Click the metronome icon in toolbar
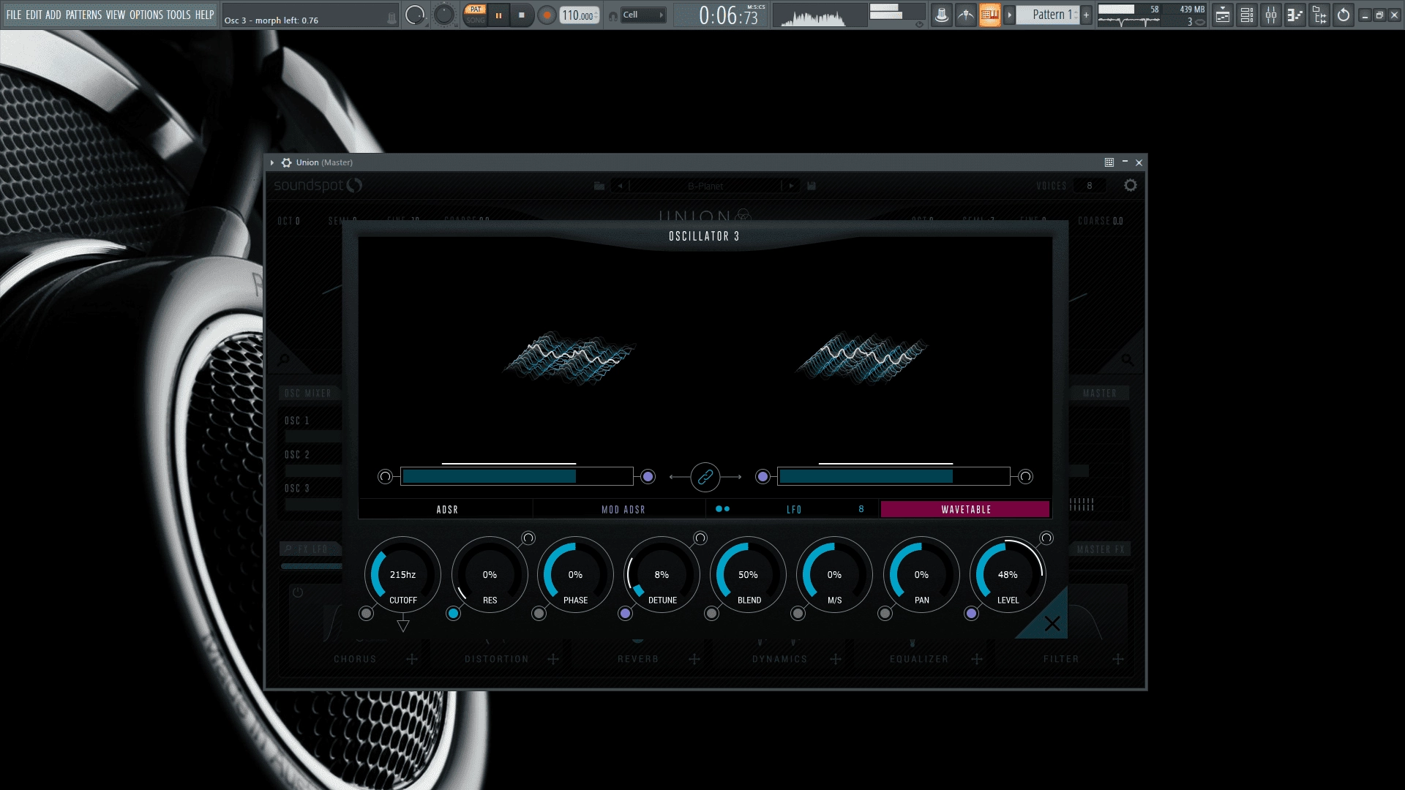Viewport: 1405px width, 790px height. (942, 15)
